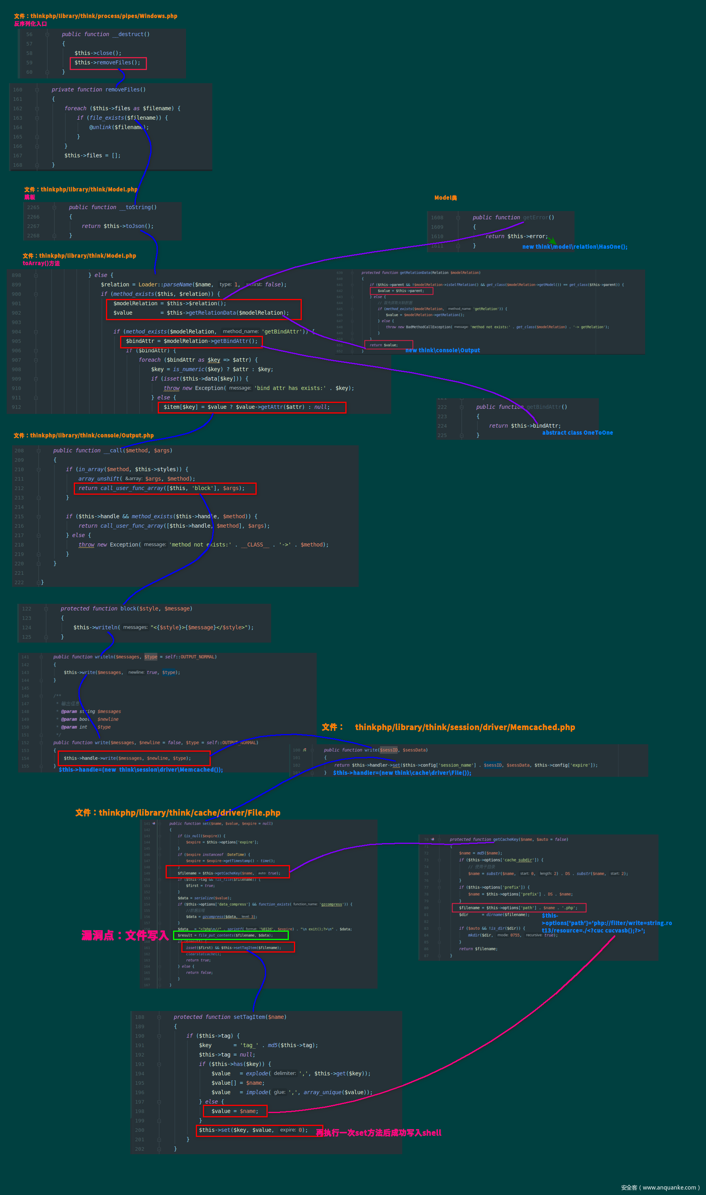Click $modelRelation = $this->$relation(); on line 901
This screenshot has height=1195, width=706.
coord(170,303)
